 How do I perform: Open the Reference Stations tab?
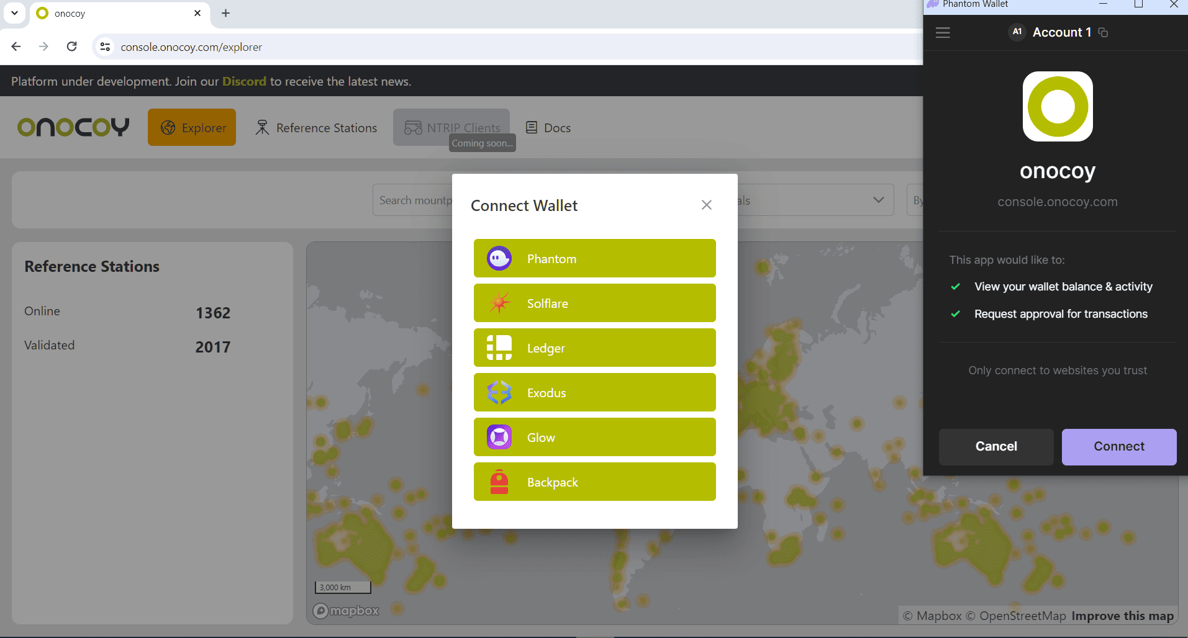(x=316, y=127)
